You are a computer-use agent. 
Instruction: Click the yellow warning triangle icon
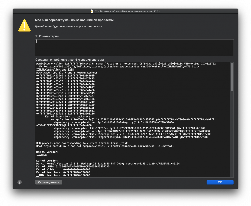click(x=24, y=25)
